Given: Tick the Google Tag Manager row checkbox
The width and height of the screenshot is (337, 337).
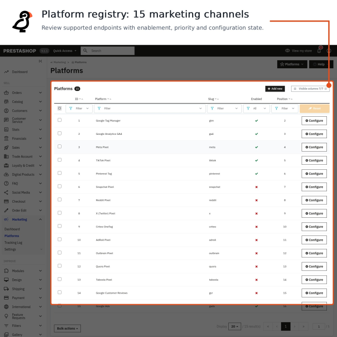Looking at the screenshot, I should (x=59, y=120).
